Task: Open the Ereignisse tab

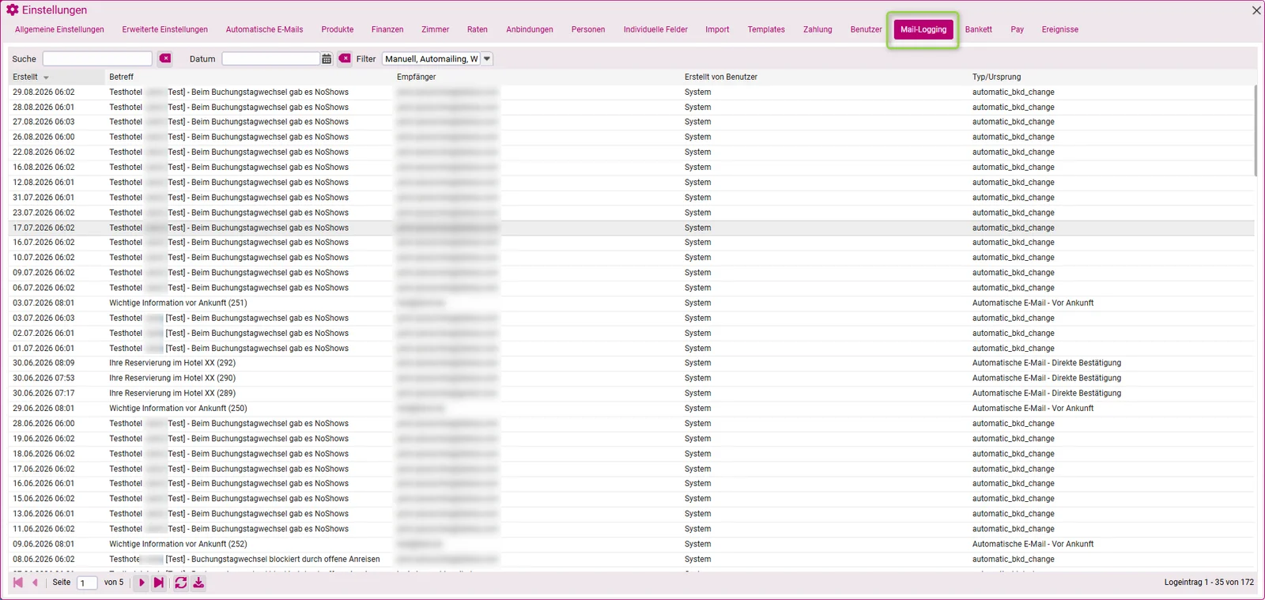Action: (x=1059, y=29)
